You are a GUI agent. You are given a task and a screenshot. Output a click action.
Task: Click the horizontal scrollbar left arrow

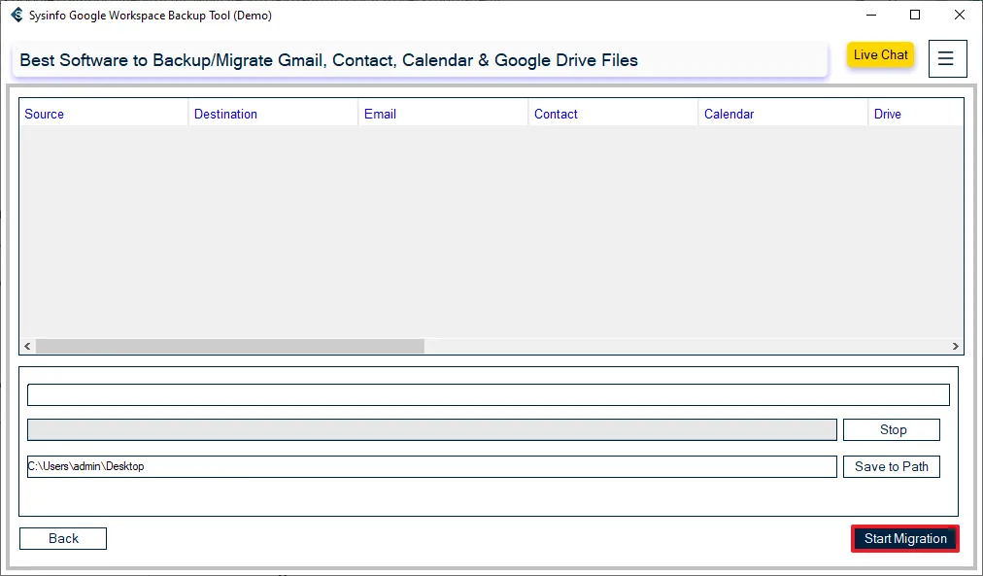(x=27, y=347)
